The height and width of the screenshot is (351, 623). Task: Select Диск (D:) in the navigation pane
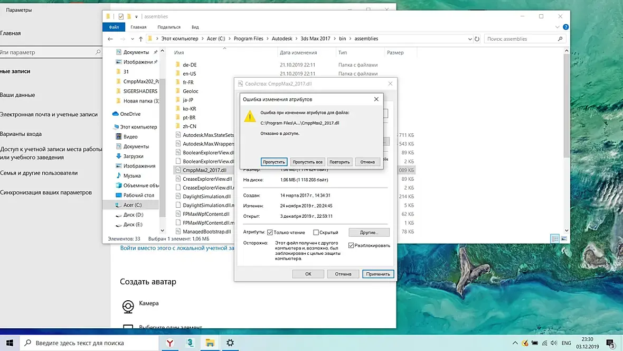[133, 215]
